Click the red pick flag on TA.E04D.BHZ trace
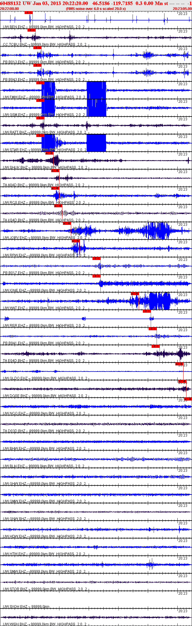 pos(156,346)
